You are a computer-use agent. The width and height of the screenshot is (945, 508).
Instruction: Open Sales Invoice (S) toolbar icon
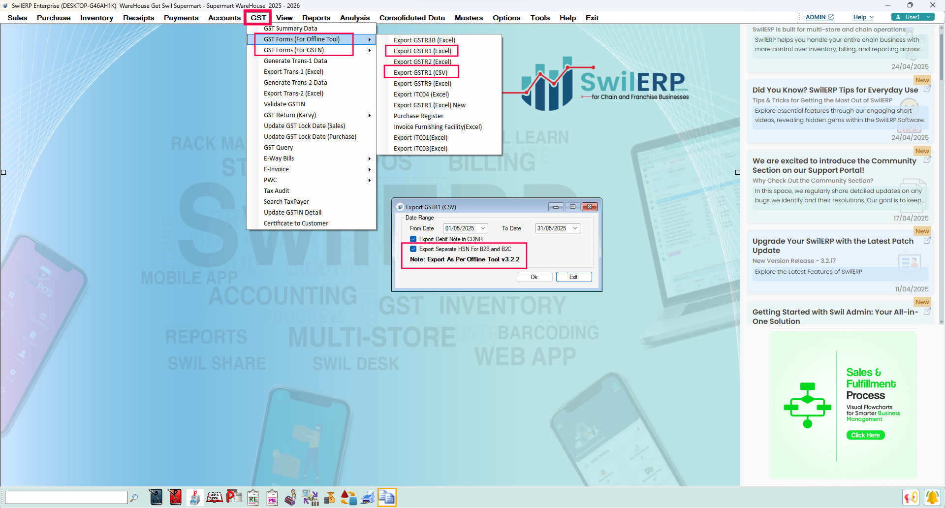click(x=156, y=498)
